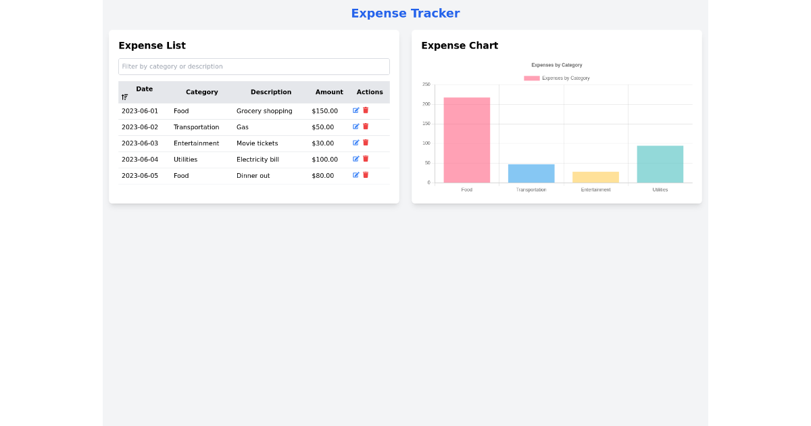Click the filter by category or description field

[254, 66]
